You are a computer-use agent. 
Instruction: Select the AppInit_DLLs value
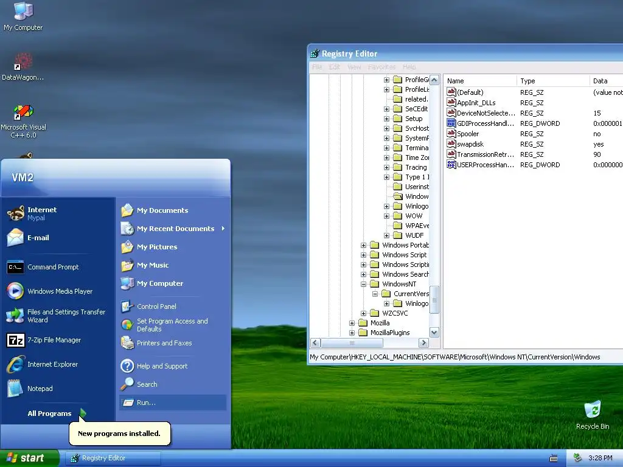pyautogui.click(x=476, y=102)
